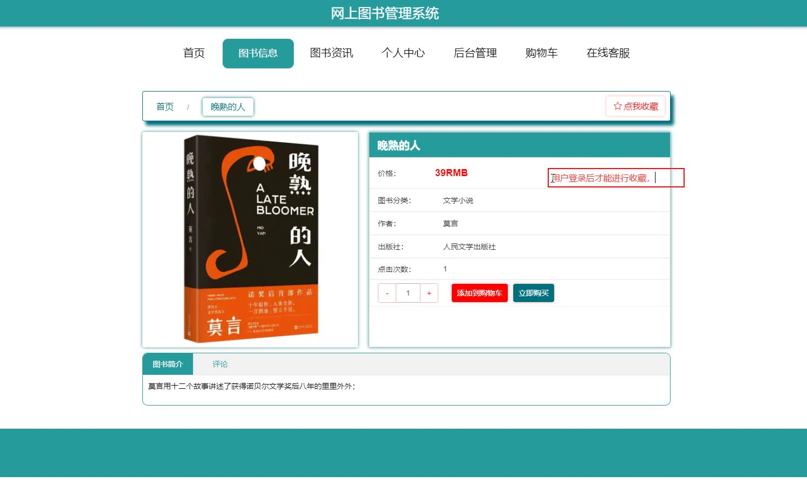Click the 首页 breadcrumb link
The height and width of the screenshot is (503, 807).
pyautogui.click(x=165, y=107)
